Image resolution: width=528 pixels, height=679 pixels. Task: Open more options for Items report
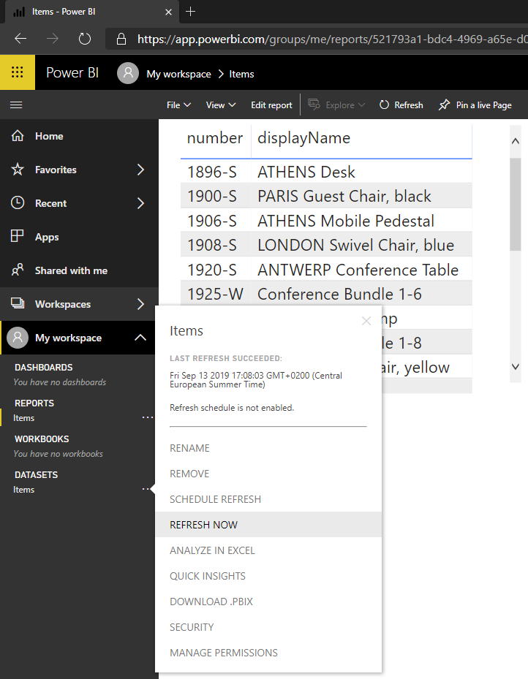148,417
